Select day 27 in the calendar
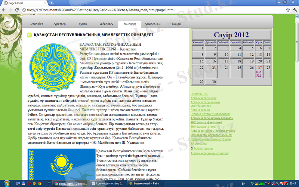 (259, 68)
